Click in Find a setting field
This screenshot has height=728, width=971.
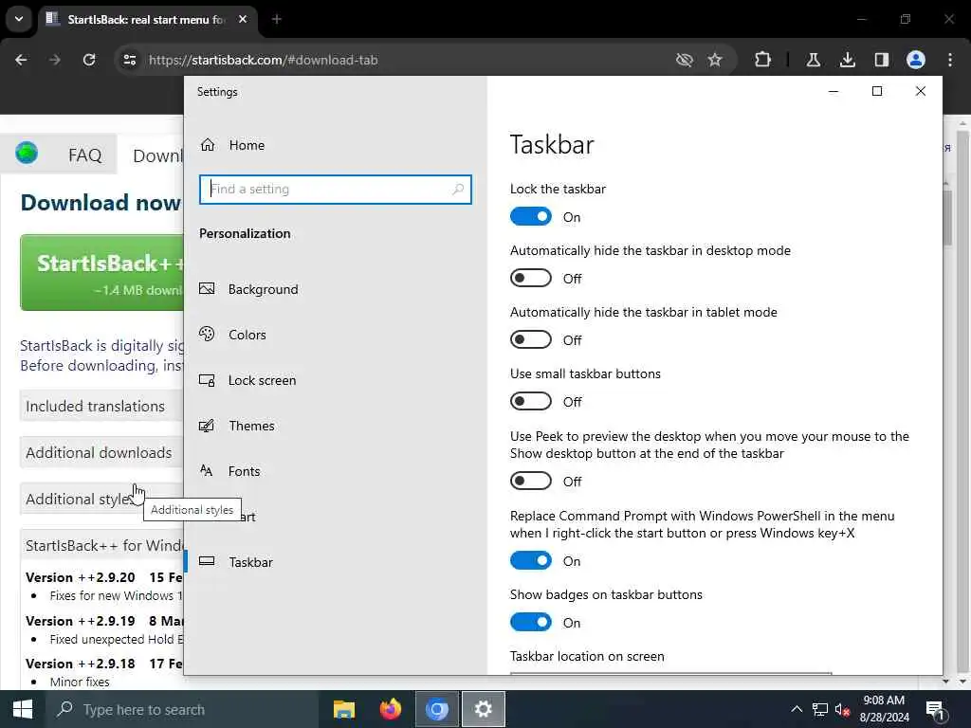click(335, 190)
